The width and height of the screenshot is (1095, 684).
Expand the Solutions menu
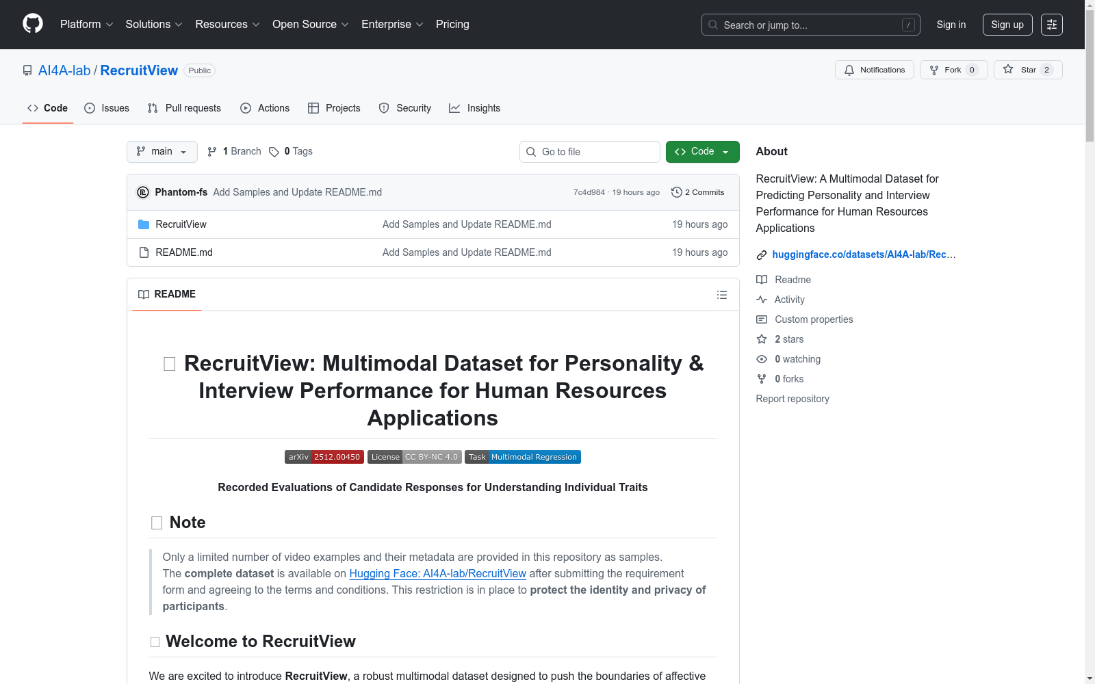[154, 25]
